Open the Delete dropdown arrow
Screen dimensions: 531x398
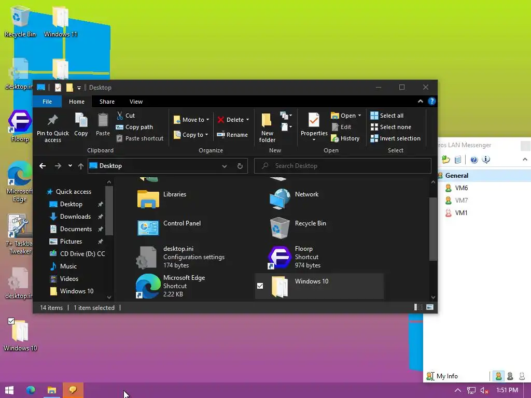(x=247, y=120)
